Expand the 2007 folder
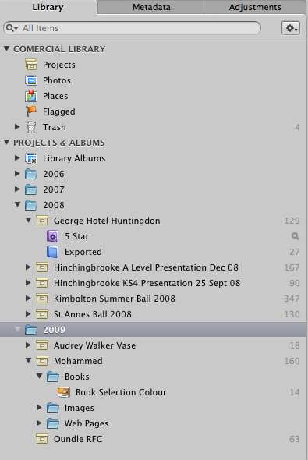 (17, 189)
